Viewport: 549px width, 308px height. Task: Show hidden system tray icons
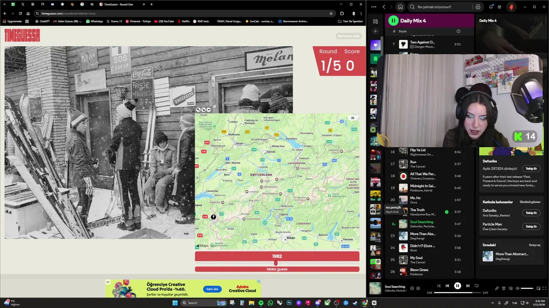click(x=492, y=303)
